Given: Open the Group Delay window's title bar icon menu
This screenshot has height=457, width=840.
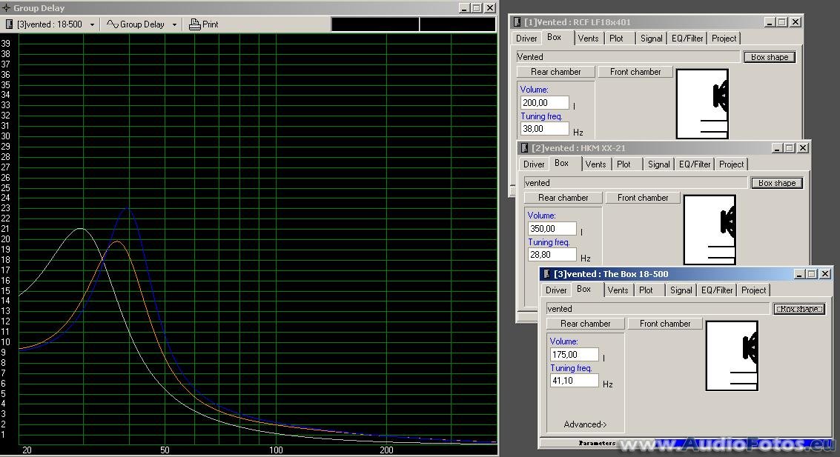Looking at the screenshot, I should tap(7, 8).
